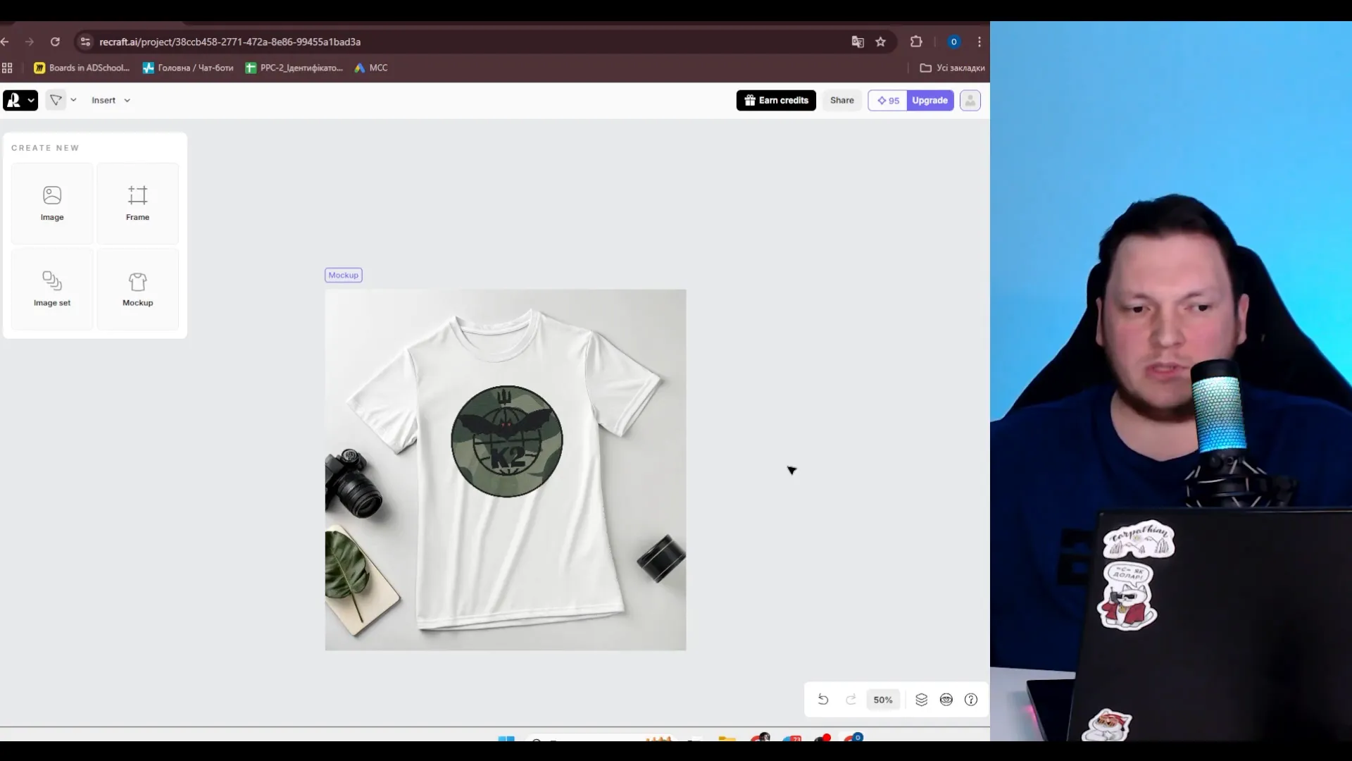1352x761 pixels.
Task: Expand the selection tool dropdown arrow
Action: click(73, 100)
